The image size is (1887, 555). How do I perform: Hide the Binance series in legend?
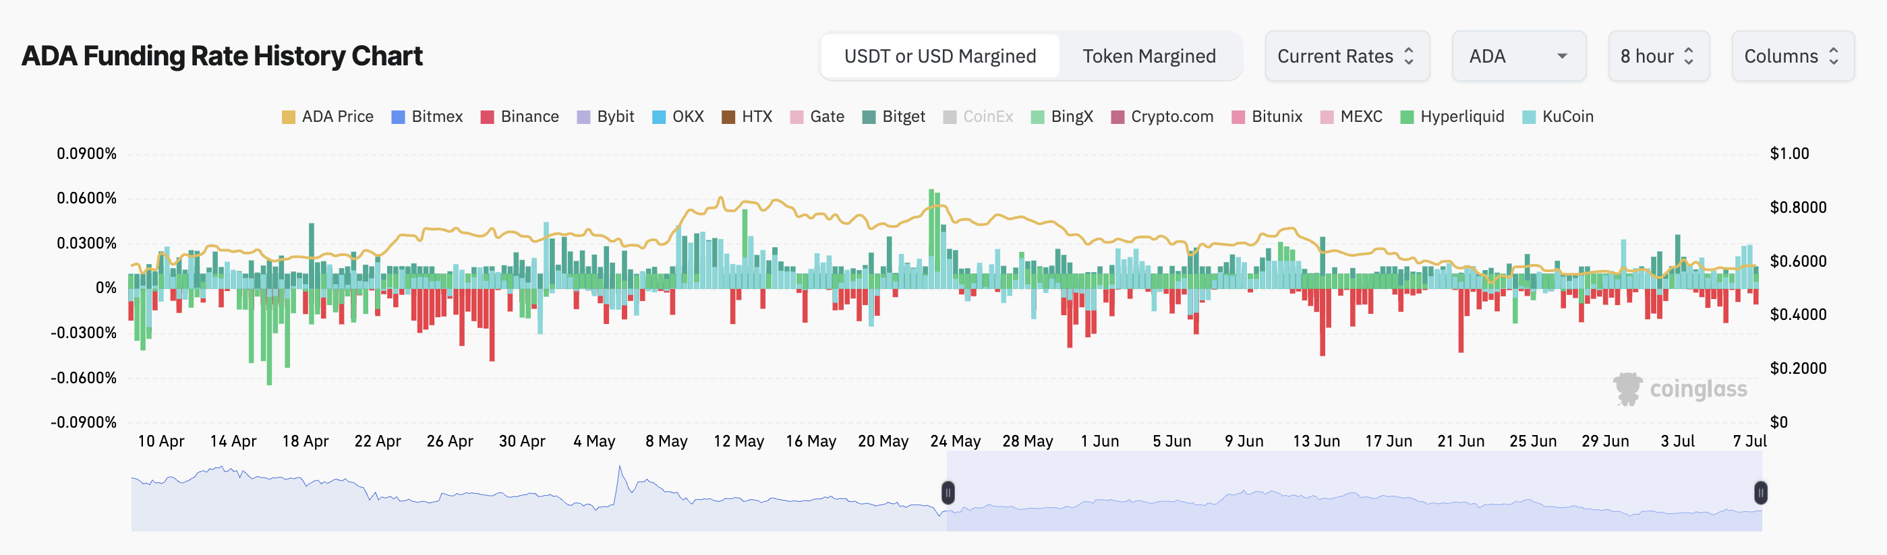click(519, 117)
